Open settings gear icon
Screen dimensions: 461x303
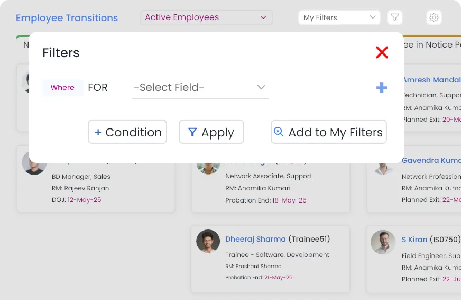tap(434, 17)
